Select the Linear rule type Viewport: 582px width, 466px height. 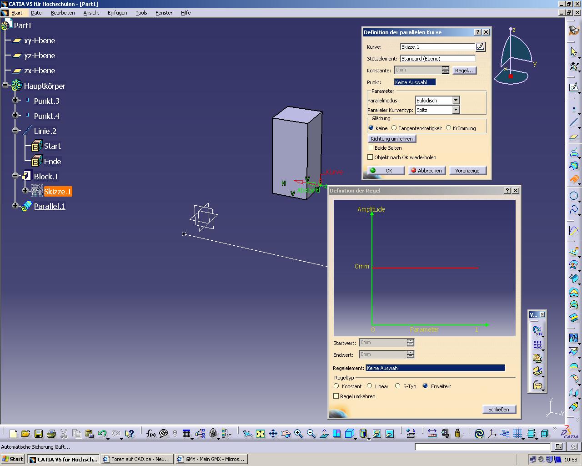(370, 386)
